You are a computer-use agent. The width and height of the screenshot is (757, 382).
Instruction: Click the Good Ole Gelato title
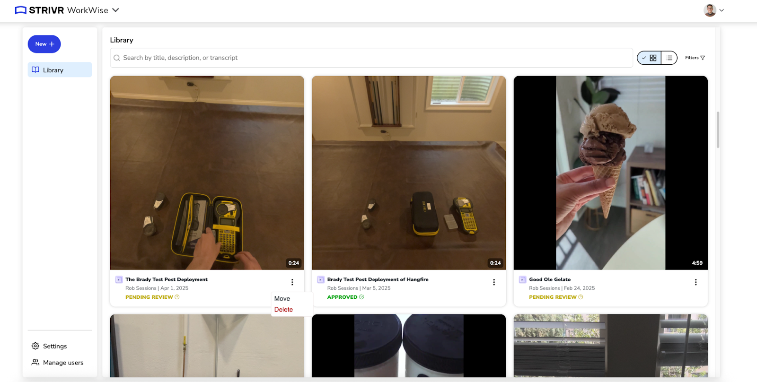coord(550,279)
